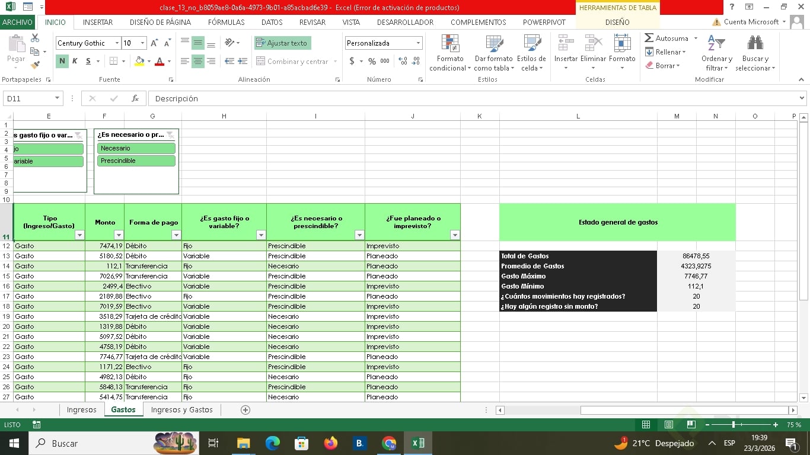This screenshot has height=455, width=810.
Task: Click the Insertar cells icon
Action: tap(566, 44)
